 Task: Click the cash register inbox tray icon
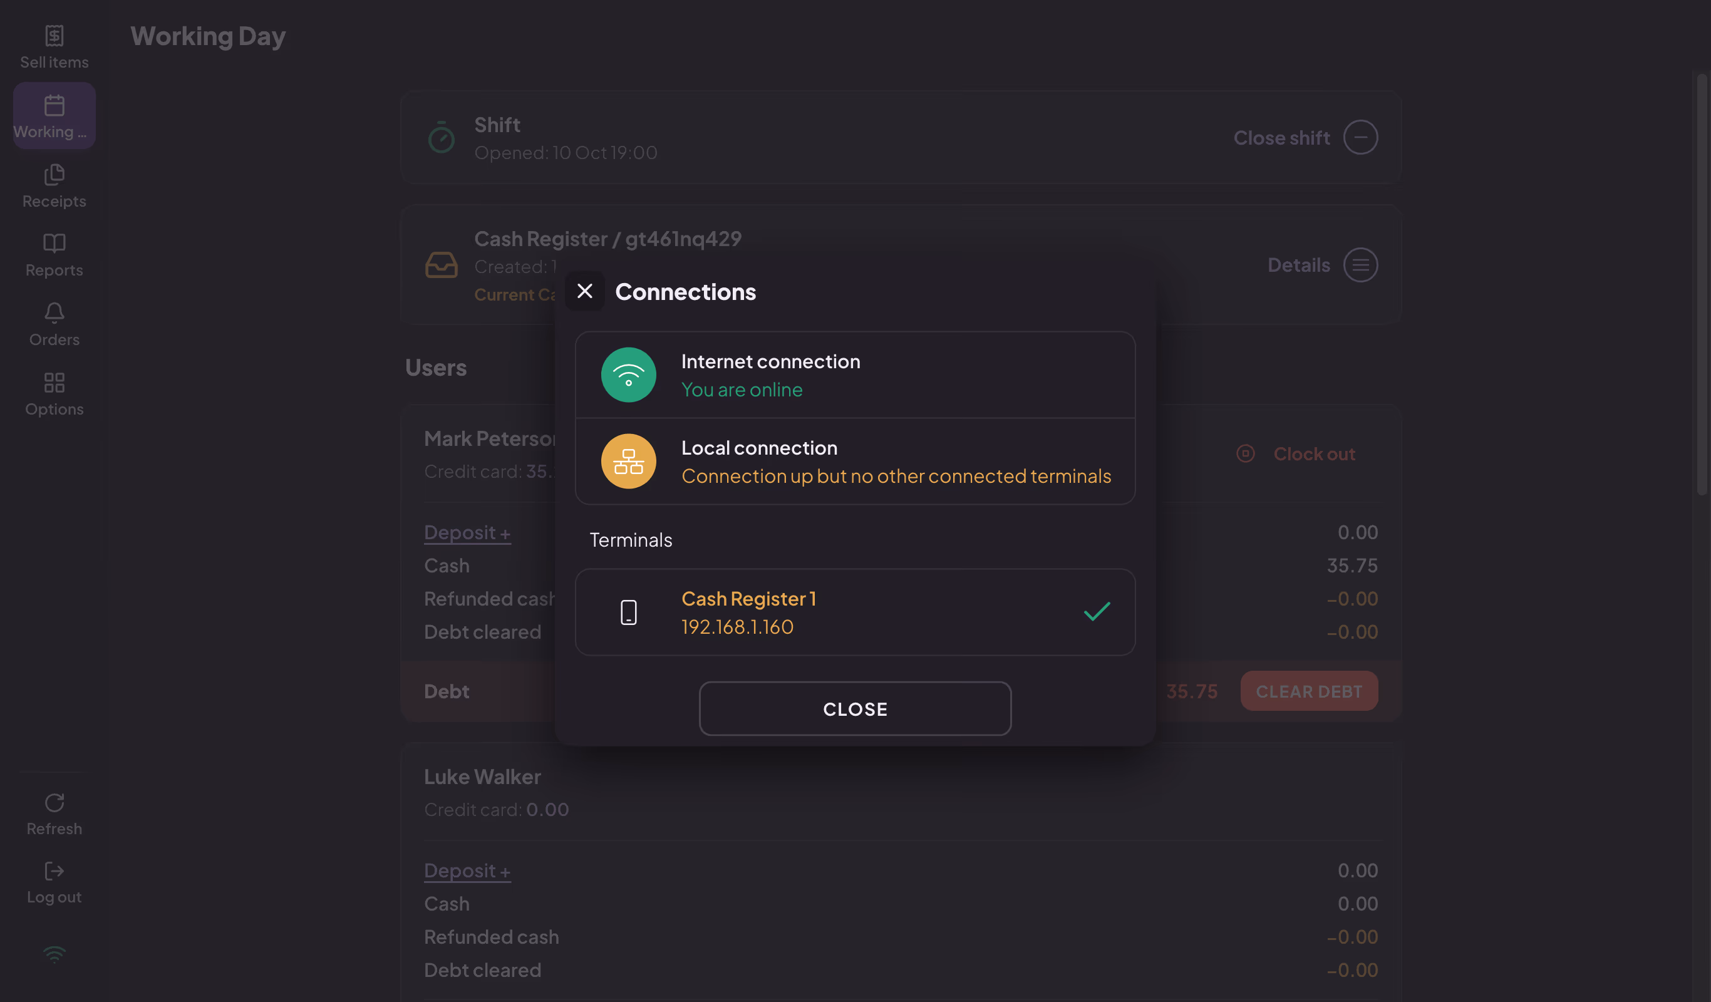point(442,265)
